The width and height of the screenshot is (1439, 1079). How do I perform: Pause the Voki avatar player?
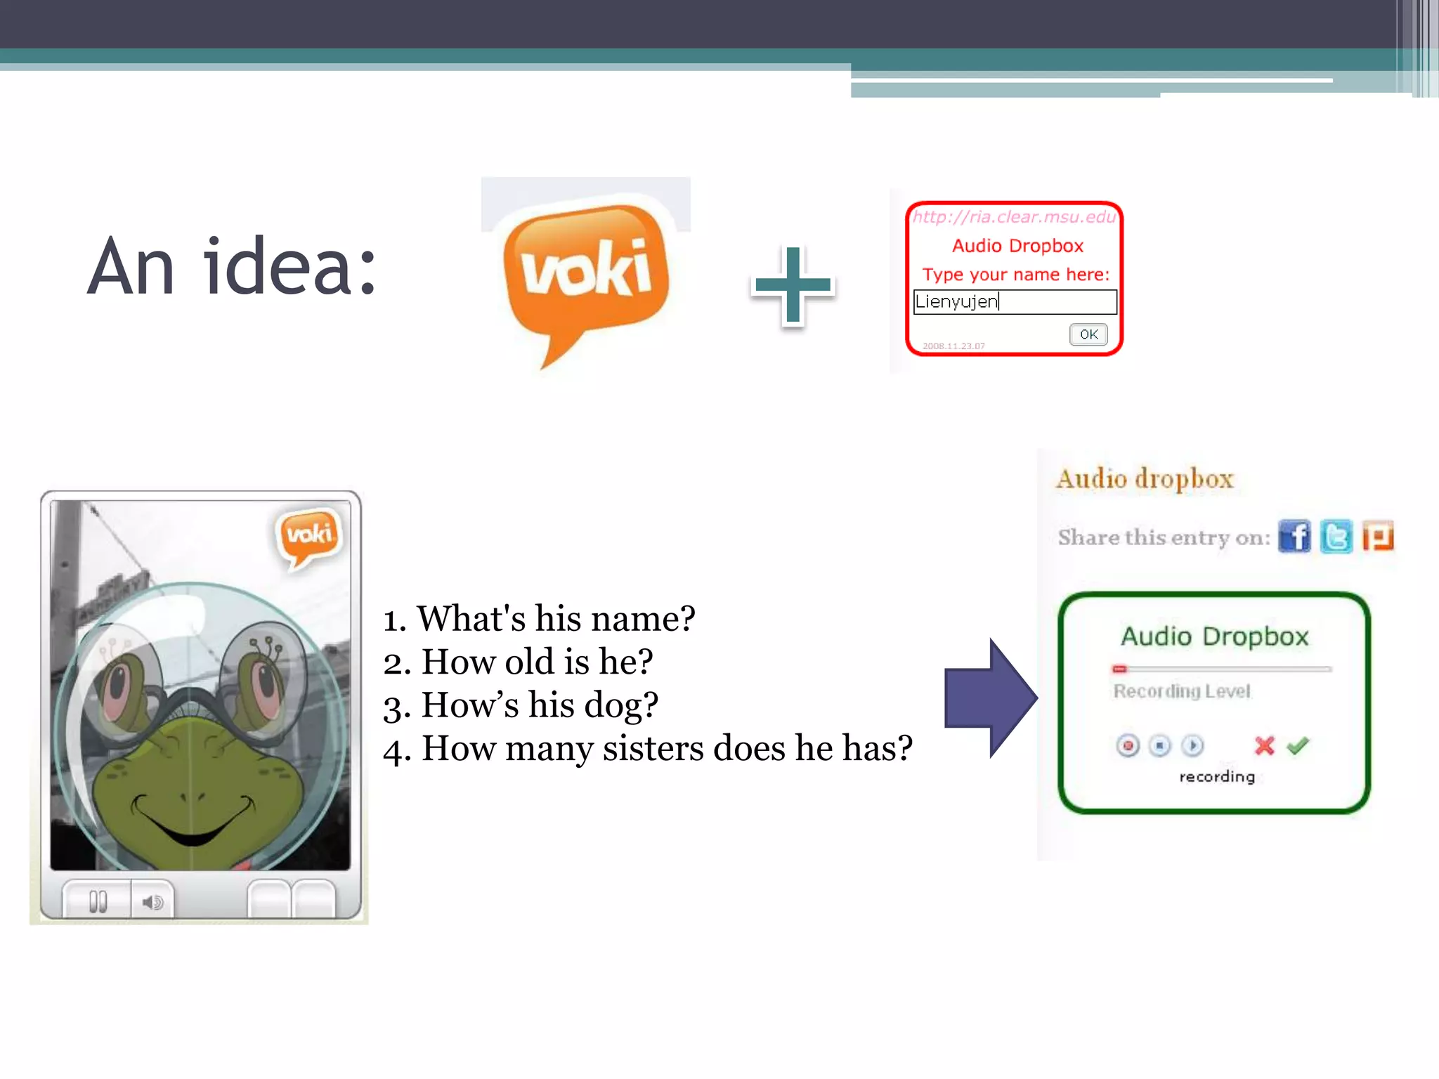click(98, 901)
